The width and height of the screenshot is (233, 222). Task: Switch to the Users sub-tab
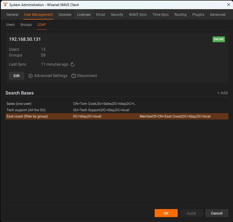pyautogui.click(x=10, y=24)
